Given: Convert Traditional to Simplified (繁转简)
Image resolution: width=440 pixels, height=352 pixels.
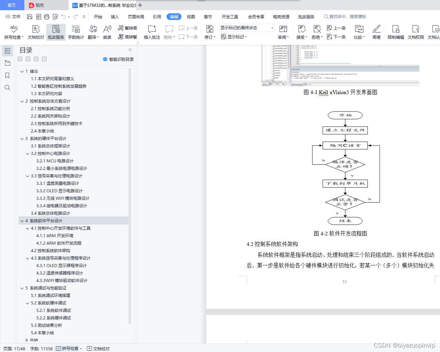Looking at the screenshot, I should click(128, 28).
